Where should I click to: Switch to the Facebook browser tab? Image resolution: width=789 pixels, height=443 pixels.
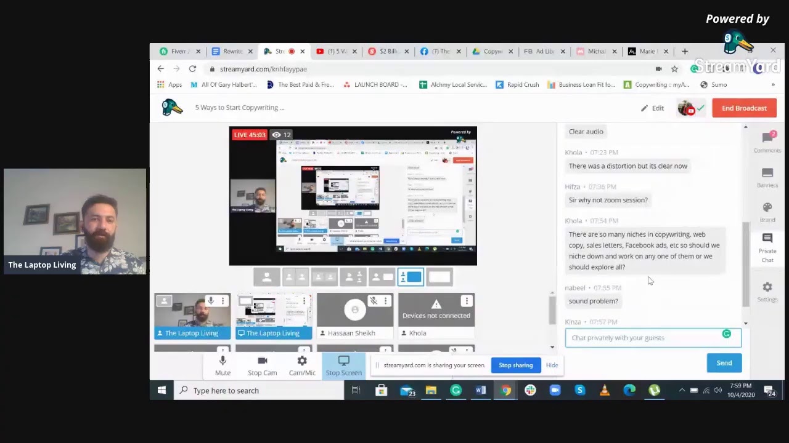tap(440, 52)
